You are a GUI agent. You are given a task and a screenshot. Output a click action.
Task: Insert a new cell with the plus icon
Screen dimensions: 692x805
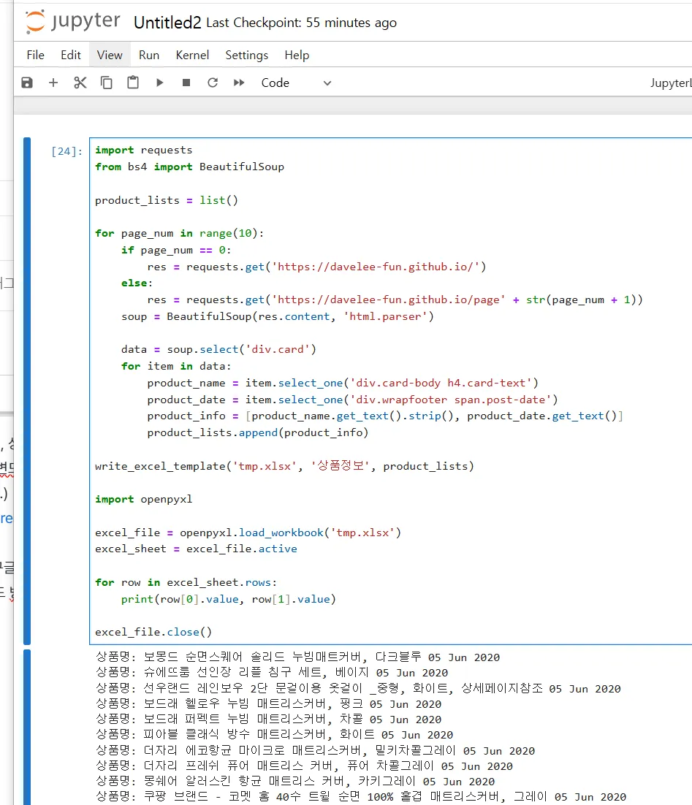[53, 83]
